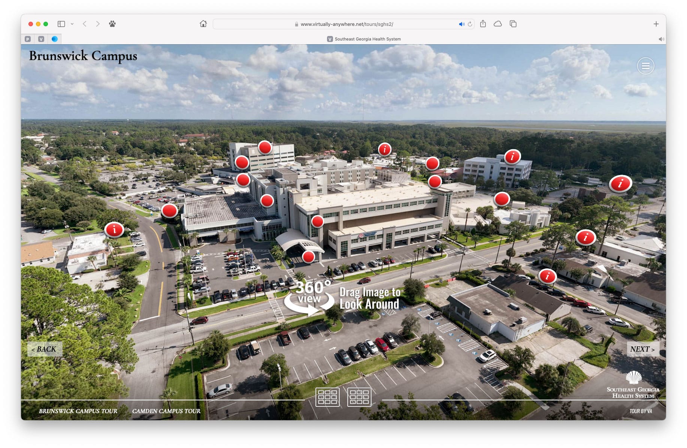The width and height of the screenshot is (687, 448).
Task: Open a new tab with plus button
Action: pos(656,24)
